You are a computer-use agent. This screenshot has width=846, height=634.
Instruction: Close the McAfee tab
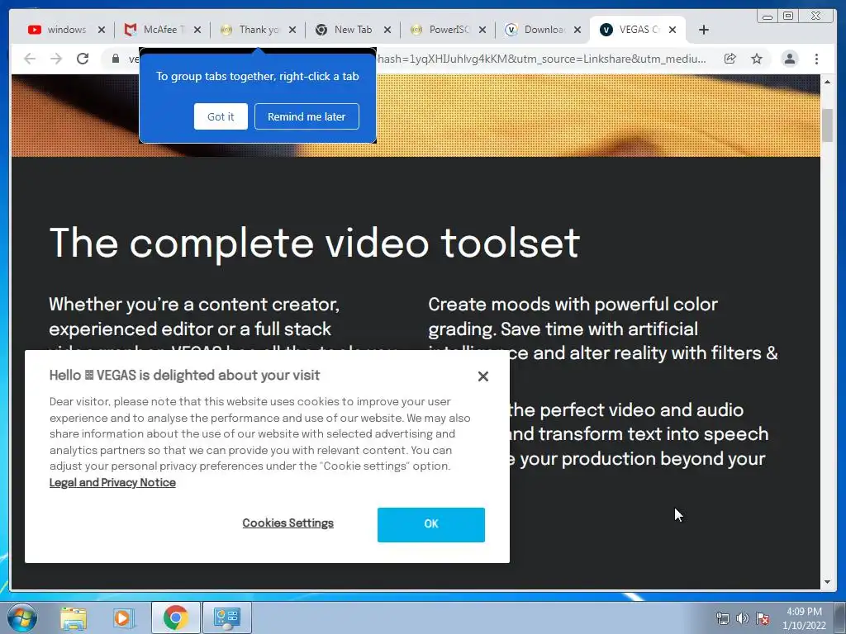(197, 30)
